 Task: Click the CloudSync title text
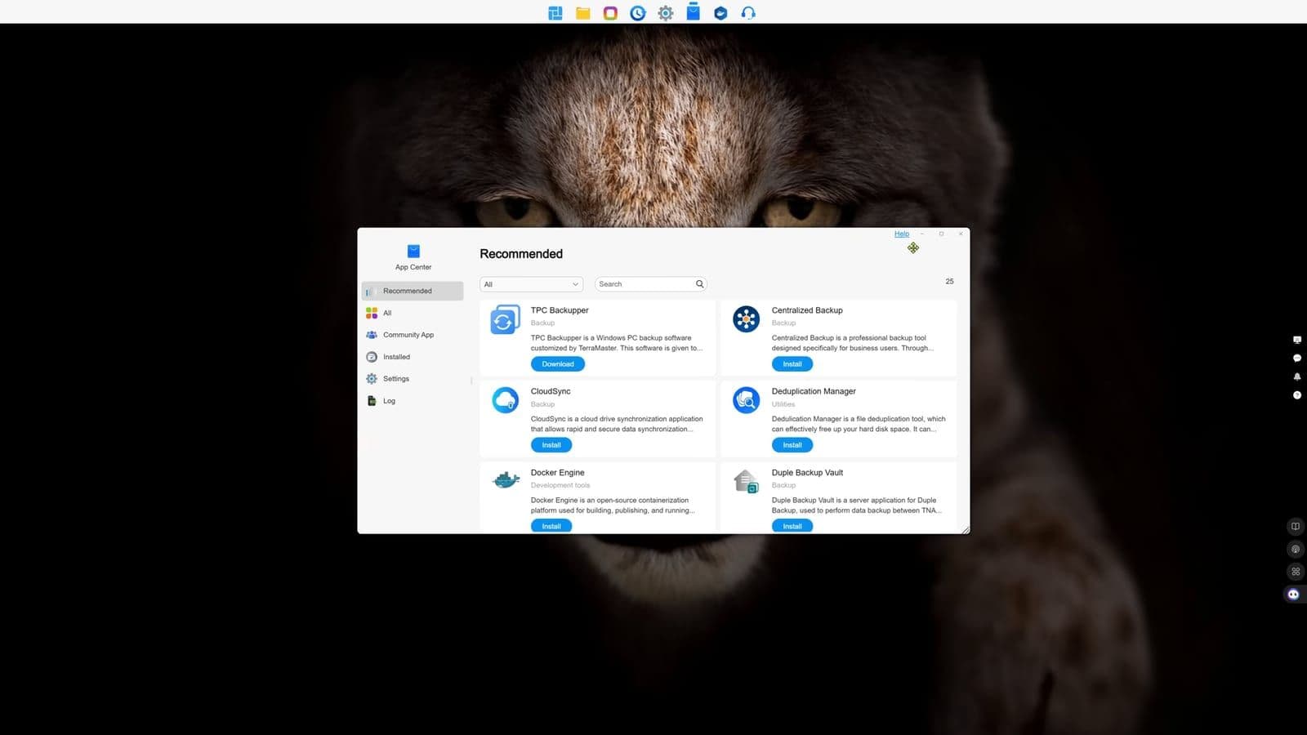[551, 391]
